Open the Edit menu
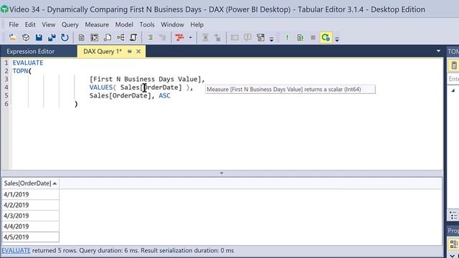 point(30,24)
